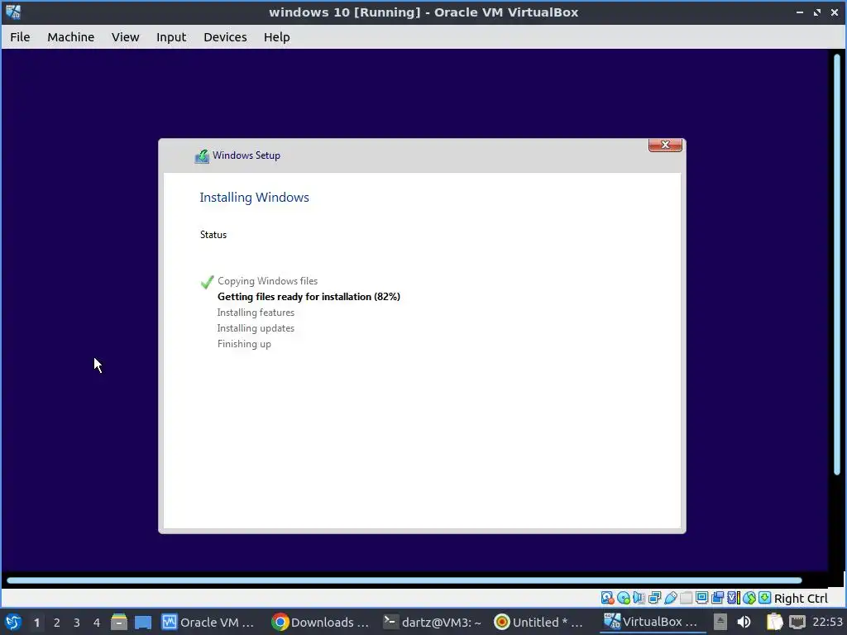
Task: Switch to workspace 2
Action: (x=57, y=623)
